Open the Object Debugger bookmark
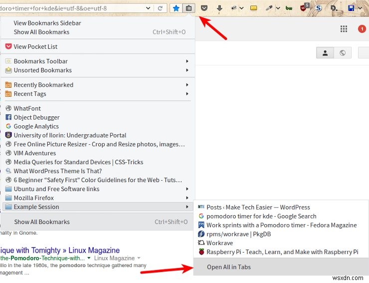This screenshot has width=369, height=283. coord(98,117)
